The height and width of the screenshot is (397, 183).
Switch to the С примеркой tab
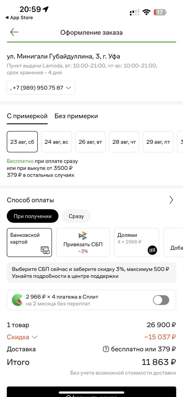[27, 116]
